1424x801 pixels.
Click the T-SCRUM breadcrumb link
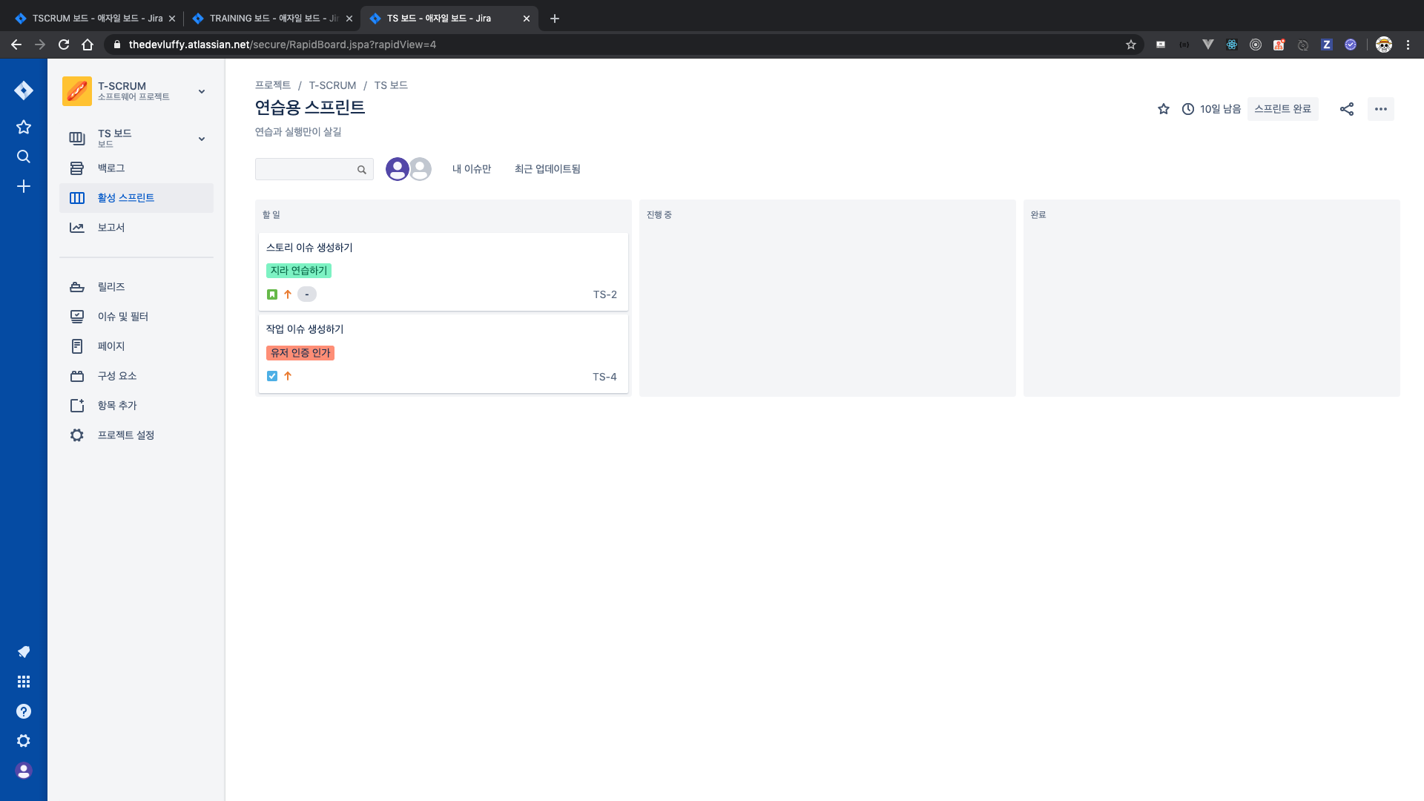coord(332,85)
